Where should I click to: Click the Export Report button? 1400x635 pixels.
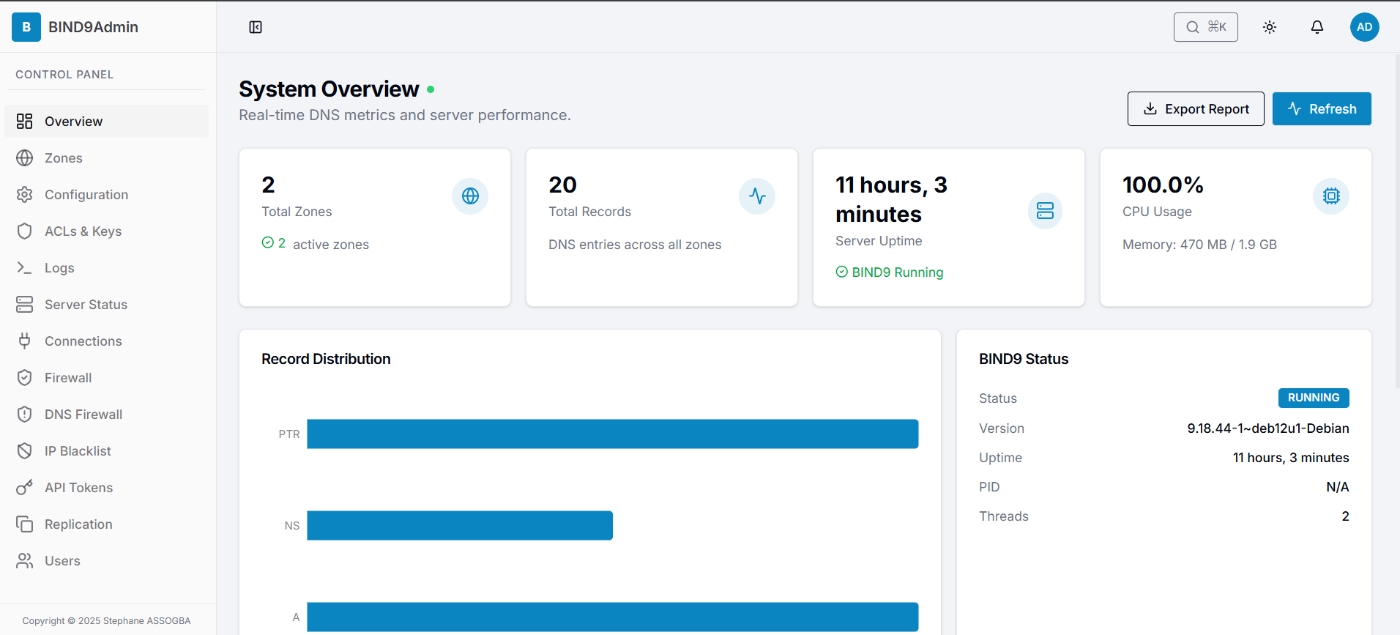(x=1196, y=109)
